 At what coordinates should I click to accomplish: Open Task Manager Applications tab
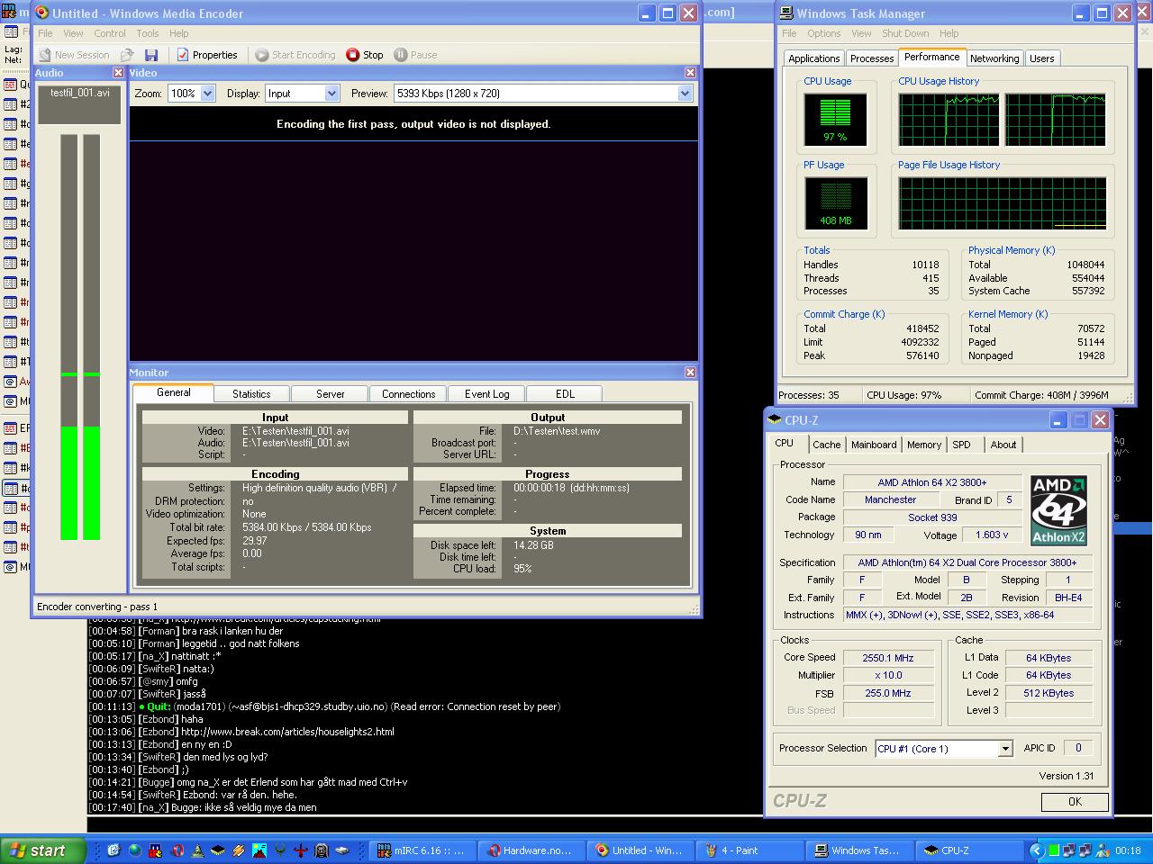pos(814,58)
